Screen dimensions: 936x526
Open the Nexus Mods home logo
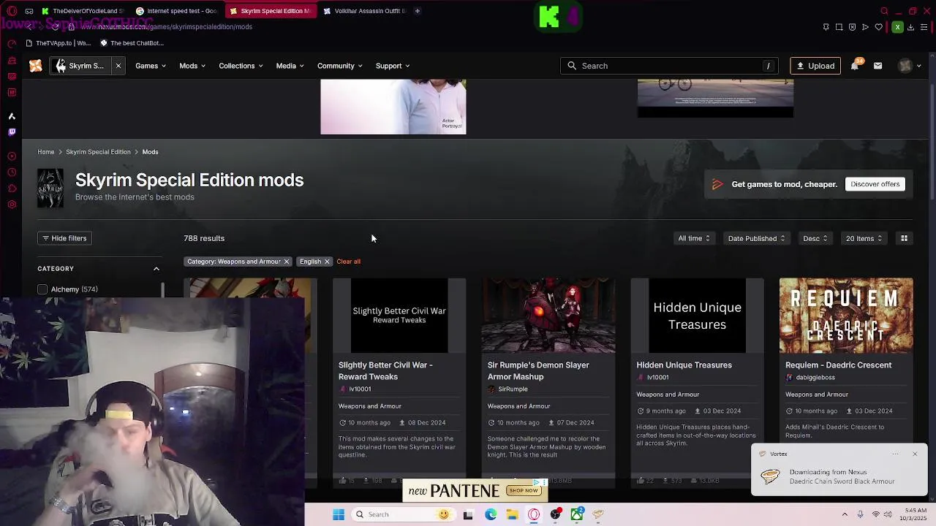35,66
